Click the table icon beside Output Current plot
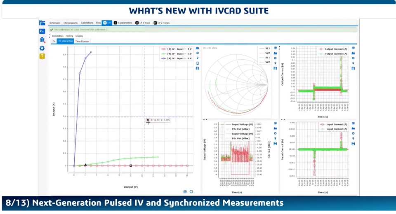Viewport: 396px width, 214px height. coord(353,48)
